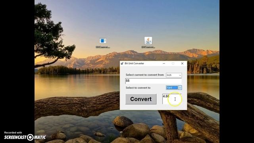Click the Convert button
Image resolution: width=254 pixels, height=143 pixels.
click(141, 99)
